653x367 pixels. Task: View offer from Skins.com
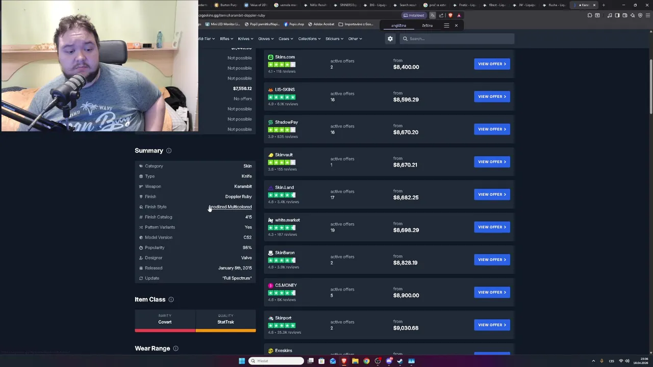[x=492, y=64]
